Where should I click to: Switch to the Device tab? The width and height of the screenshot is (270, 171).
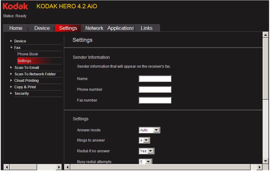[42, 28]
